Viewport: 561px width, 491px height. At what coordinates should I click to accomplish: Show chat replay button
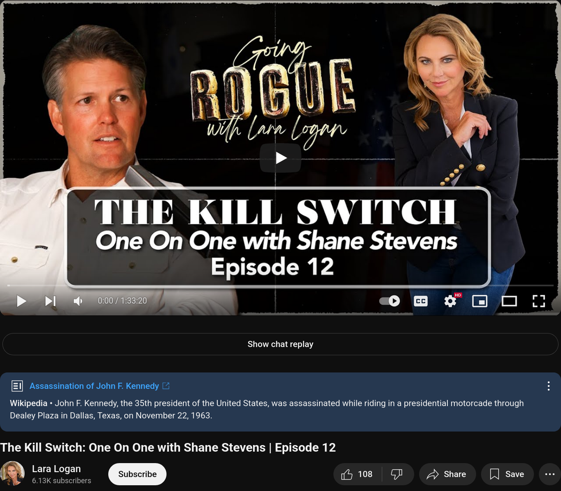280,344
